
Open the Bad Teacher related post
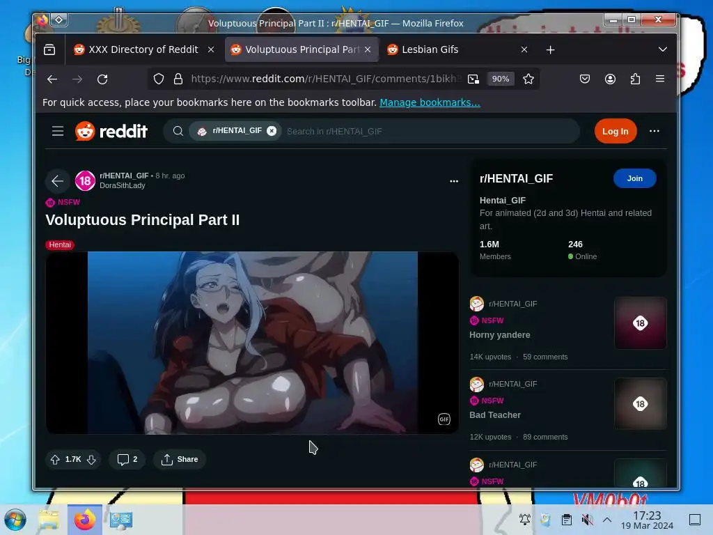[x=495, y=415]
